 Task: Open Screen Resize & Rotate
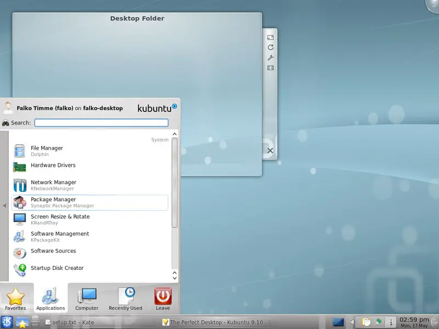tap(90, 219)
